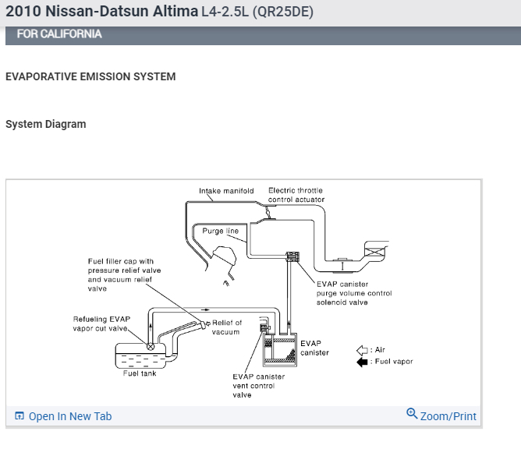Click the L4-2.5L (QR25DE) engine text

click(257, 12)
